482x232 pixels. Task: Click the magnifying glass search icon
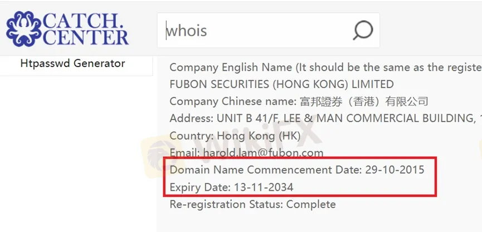click(x=363, y=31)
